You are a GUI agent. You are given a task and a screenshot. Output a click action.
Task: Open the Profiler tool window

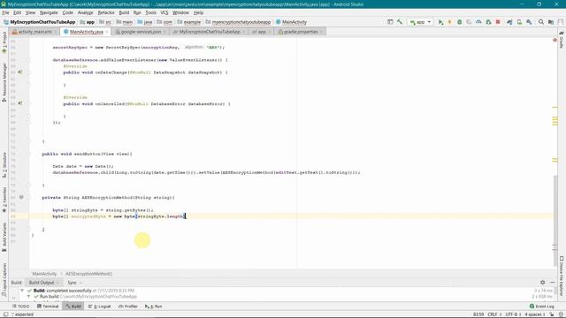128,307
